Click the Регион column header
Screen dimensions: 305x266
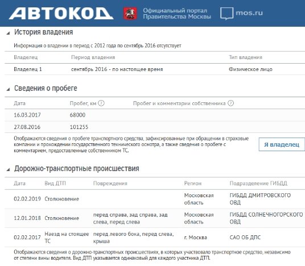(x=193, y=183)
